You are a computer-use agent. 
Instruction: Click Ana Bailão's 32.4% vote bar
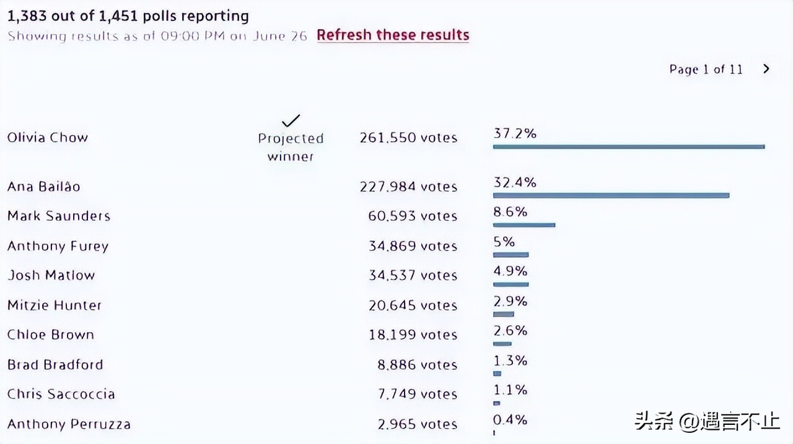tap(611, 195)
